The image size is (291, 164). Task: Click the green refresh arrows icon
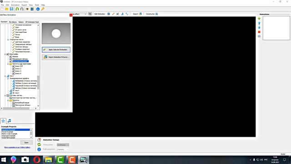(39, 144)
